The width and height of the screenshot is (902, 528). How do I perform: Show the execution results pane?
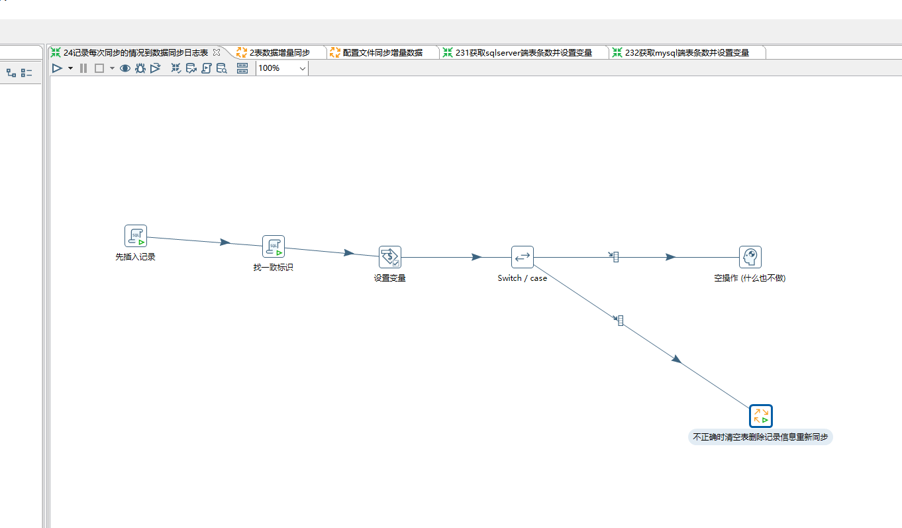click(242, 68)
